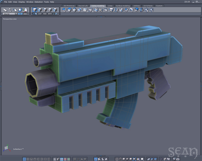Click the camera snapshot icon
The image size is (202, 161).
pyautogui.click(x=178, y=159)
